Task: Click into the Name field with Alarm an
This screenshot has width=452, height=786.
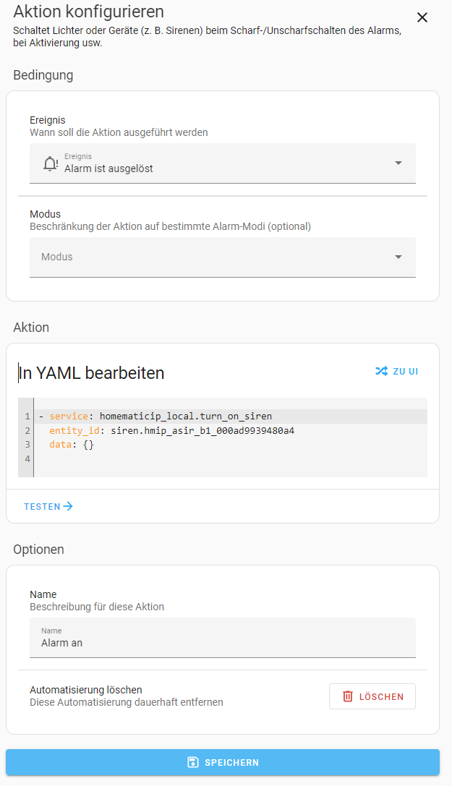Action: click(223, 638)
